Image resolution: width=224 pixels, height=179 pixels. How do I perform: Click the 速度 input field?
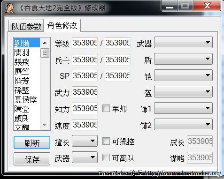pyautogui.click(x=85, y=125)
